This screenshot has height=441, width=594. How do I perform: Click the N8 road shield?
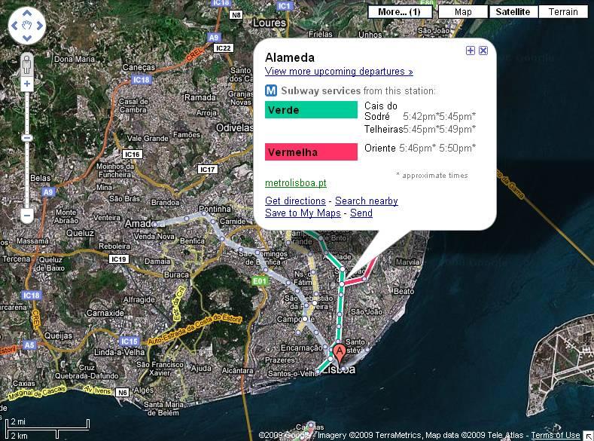click(236, 15)
